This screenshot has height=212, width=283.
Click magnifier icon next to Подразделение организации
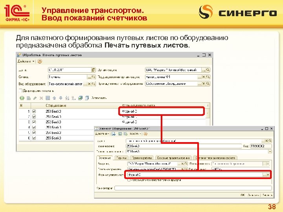pos(208,77)
